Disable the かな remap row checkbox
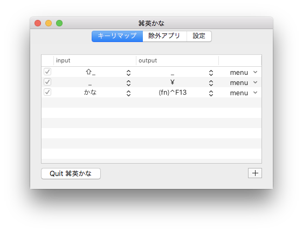This screenshot has height=232, width=303. pyautogui.click(x=47, y=92)
